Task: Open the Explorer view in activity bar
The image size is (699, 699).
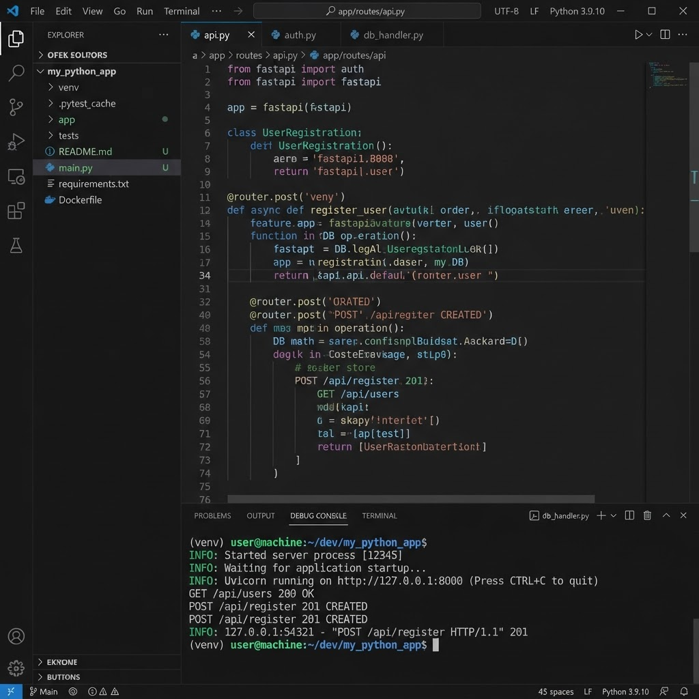Action: (x=16, y=39)
